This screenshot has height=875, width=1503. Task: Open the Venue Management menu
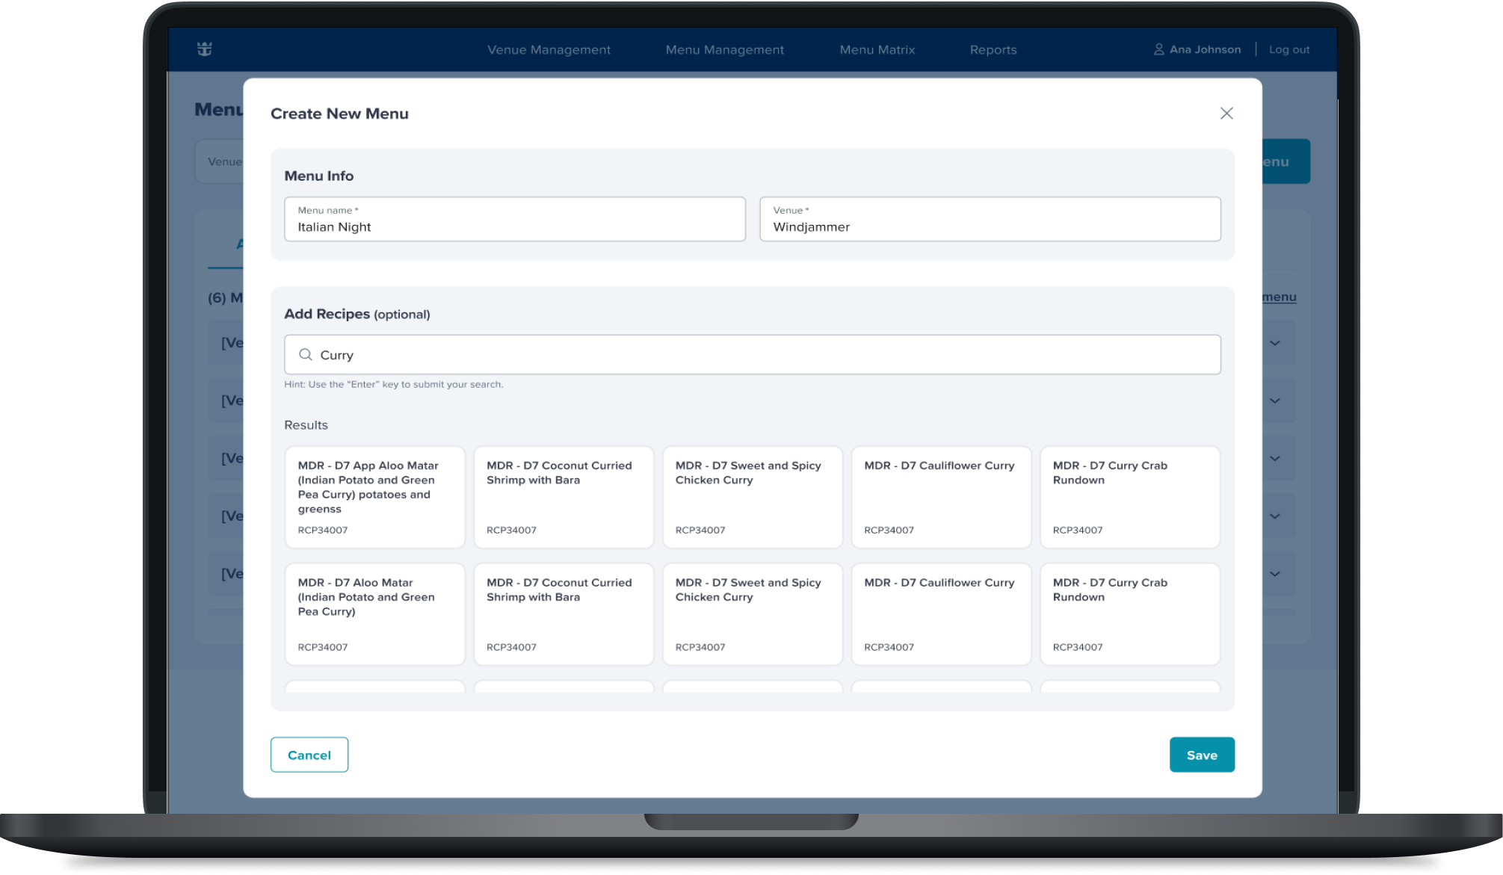(x=549, y=50)
